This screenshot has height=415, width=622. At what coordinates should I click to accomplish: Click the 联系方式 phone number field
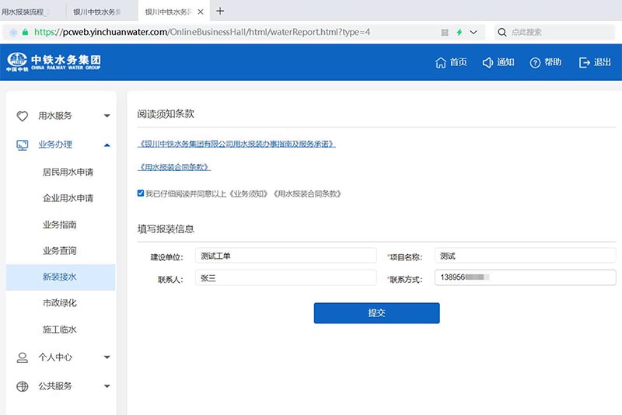point(525,277)
